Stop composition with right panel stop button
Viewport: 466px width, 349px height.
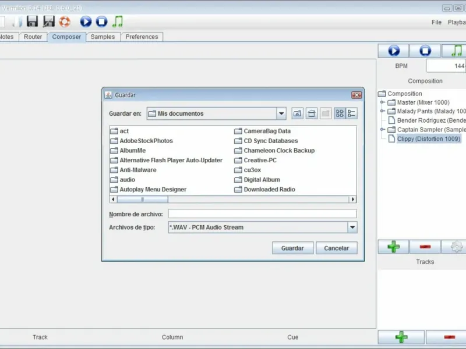[425, 51]
